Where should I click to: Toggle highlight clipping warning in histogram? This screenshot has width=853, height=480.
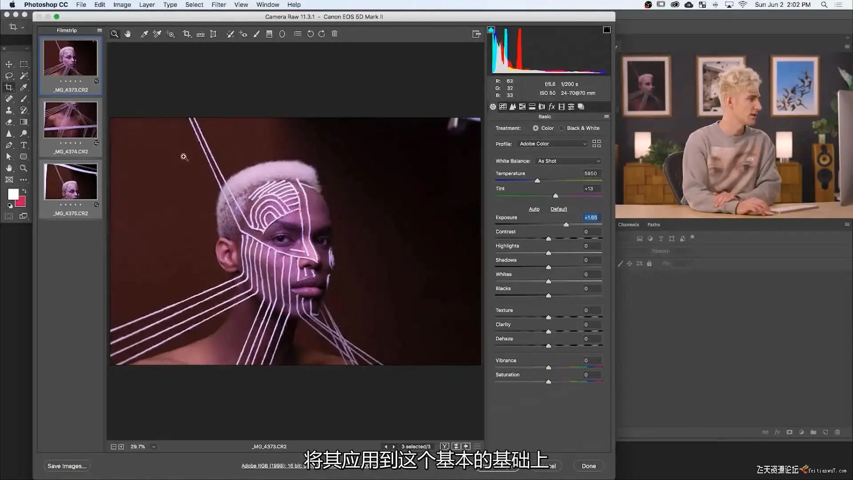606,30
